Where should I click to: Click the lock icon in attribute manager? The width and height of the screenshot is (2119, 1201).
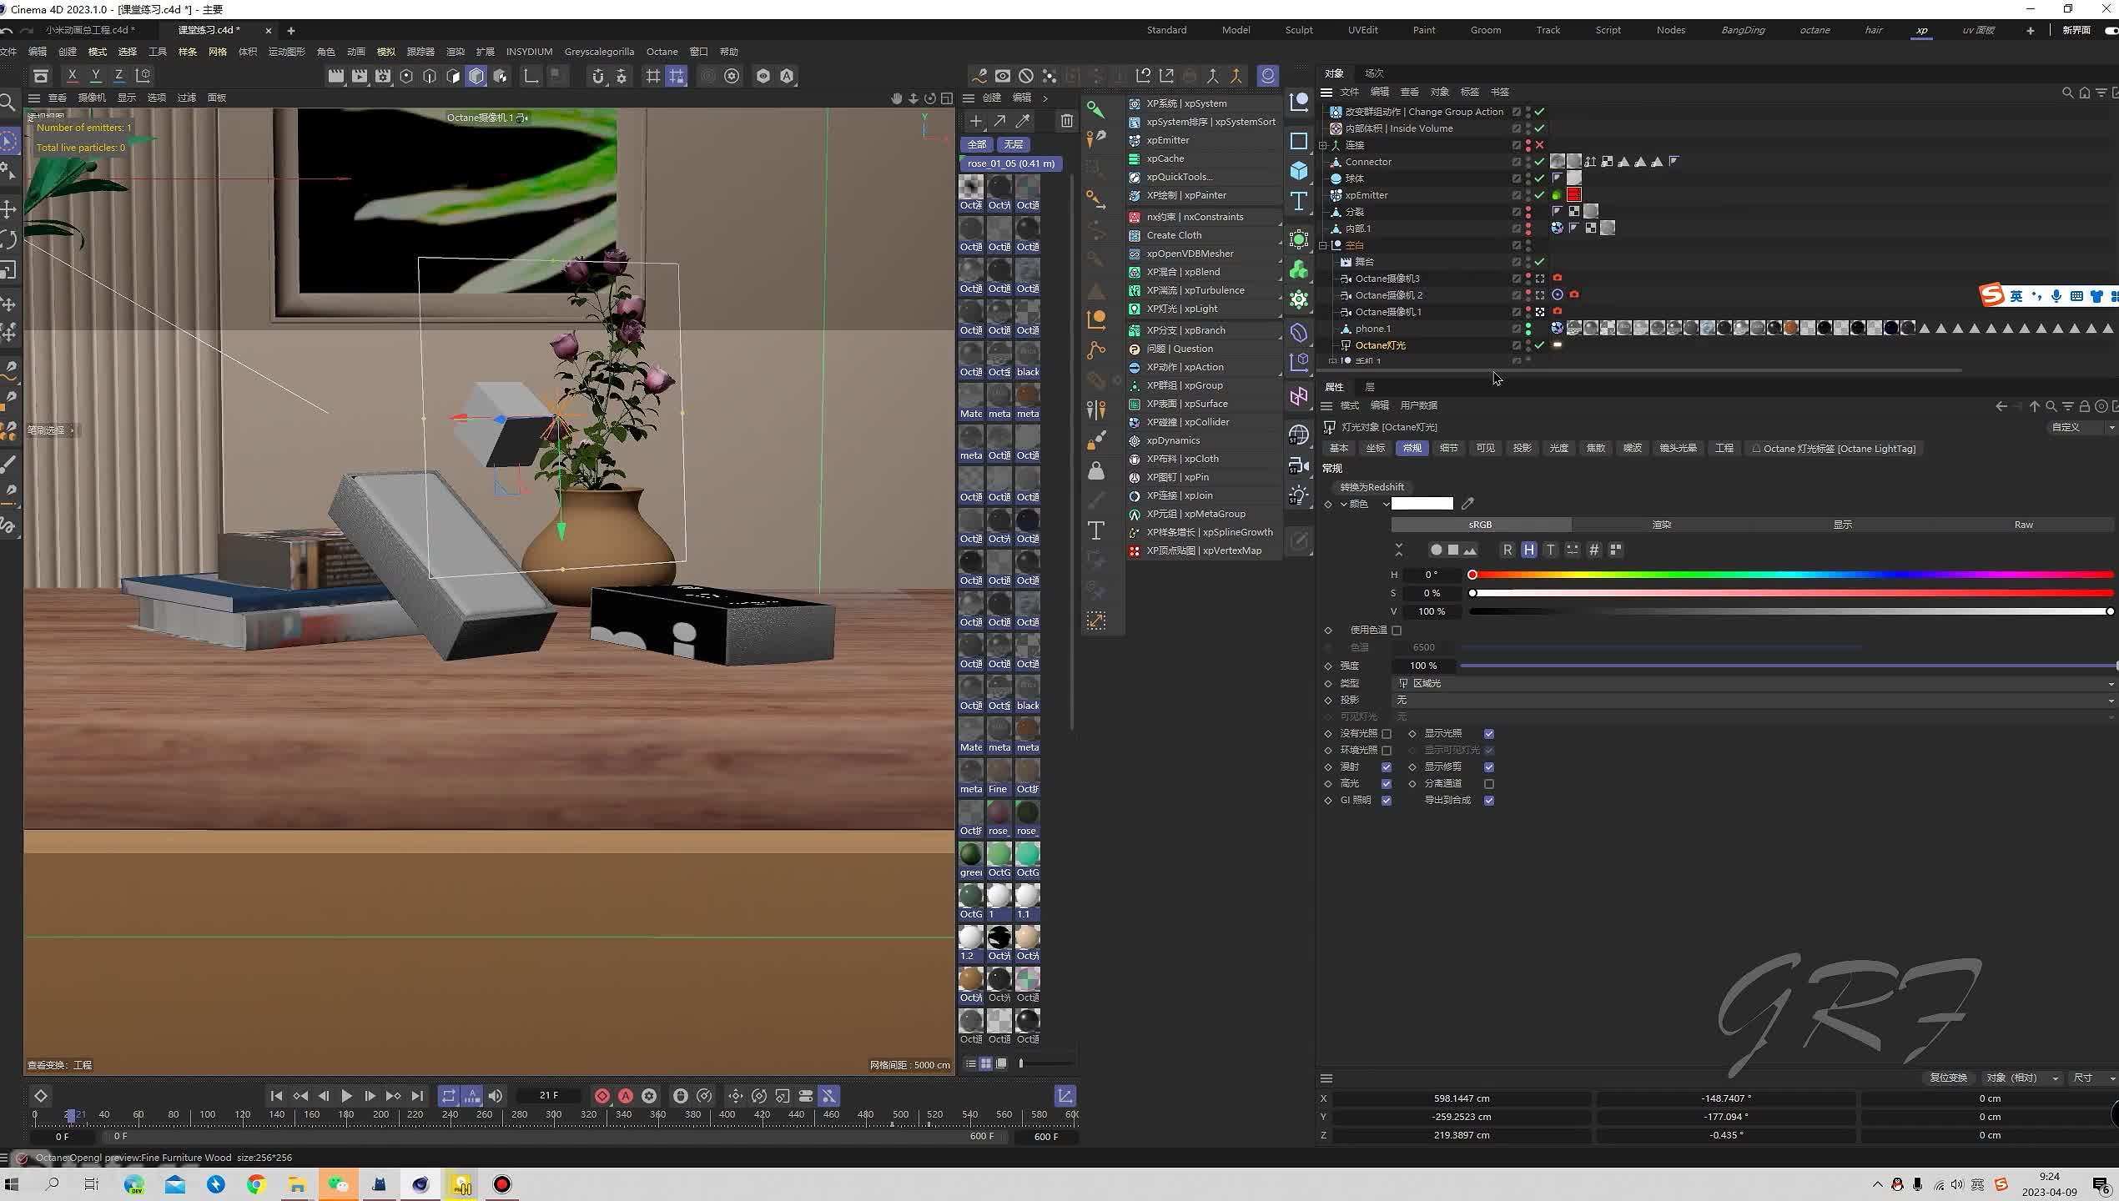2085,406
